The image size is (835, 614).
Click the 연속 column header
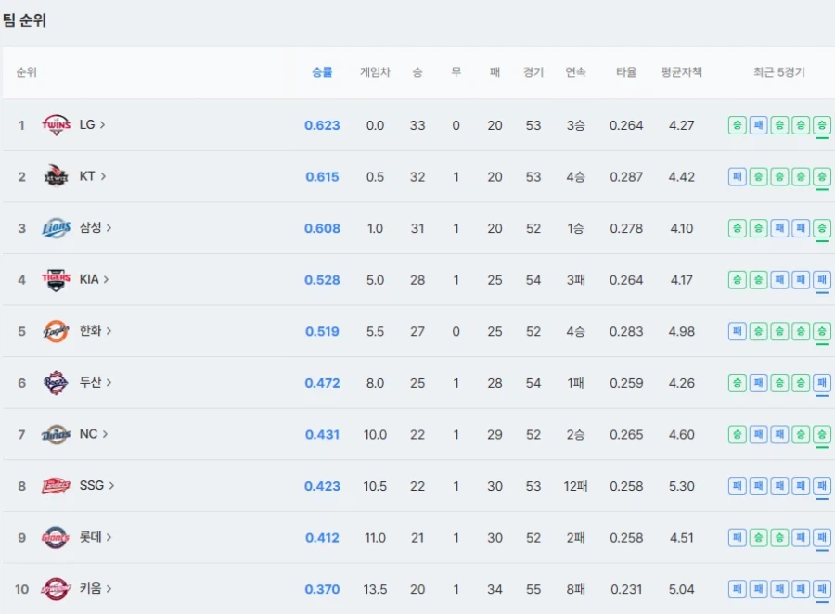(x=575, y=72)
